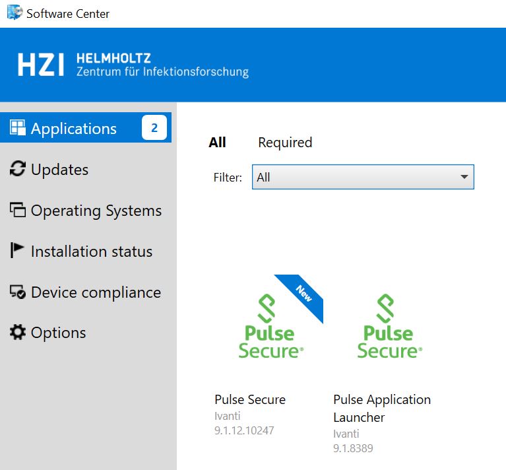Switch to the All tab
Image resolution: width=506 pixels, height=470 pixels.
(217, 143)
